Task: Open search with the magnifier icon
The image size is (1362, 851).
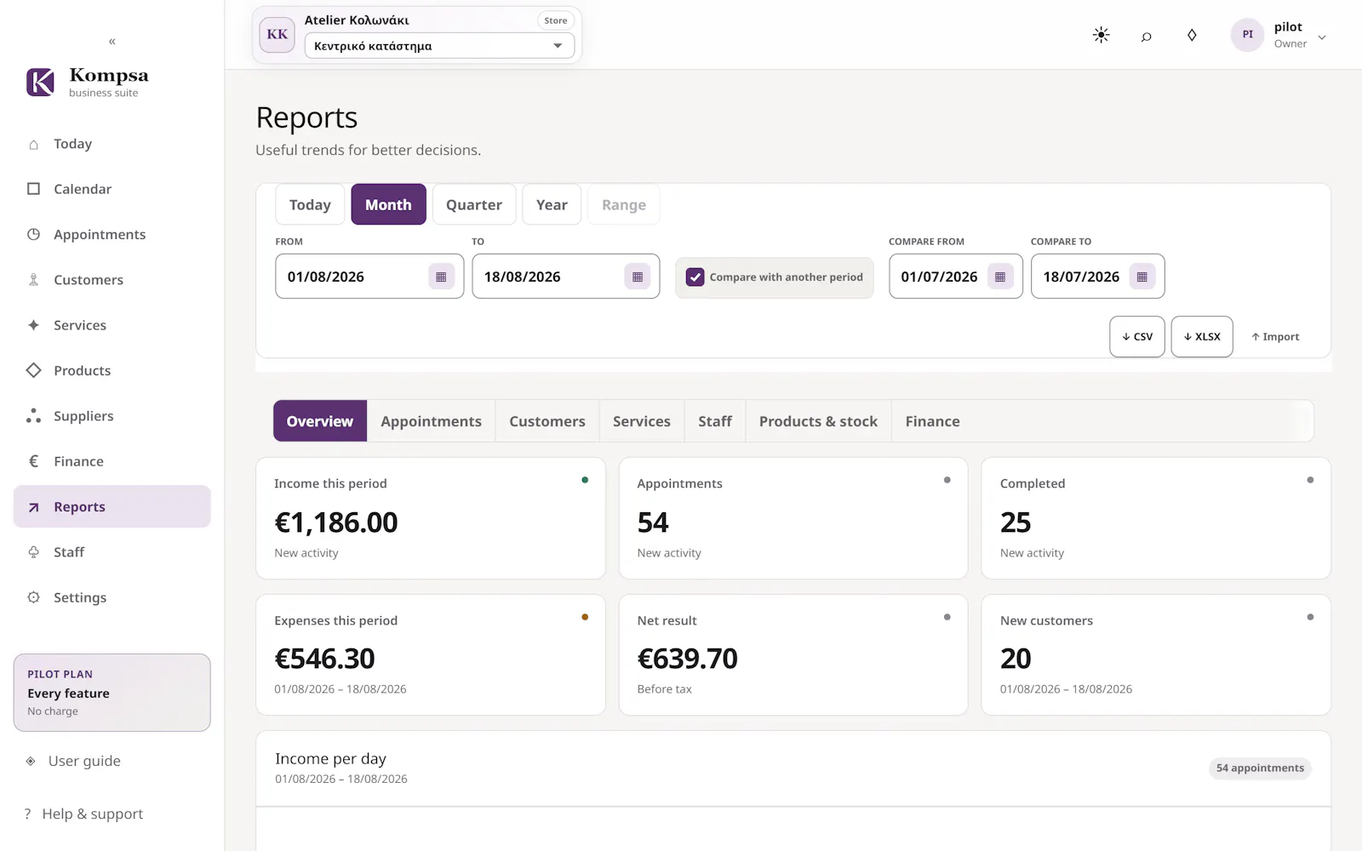Action: [x=1147, y=36]
